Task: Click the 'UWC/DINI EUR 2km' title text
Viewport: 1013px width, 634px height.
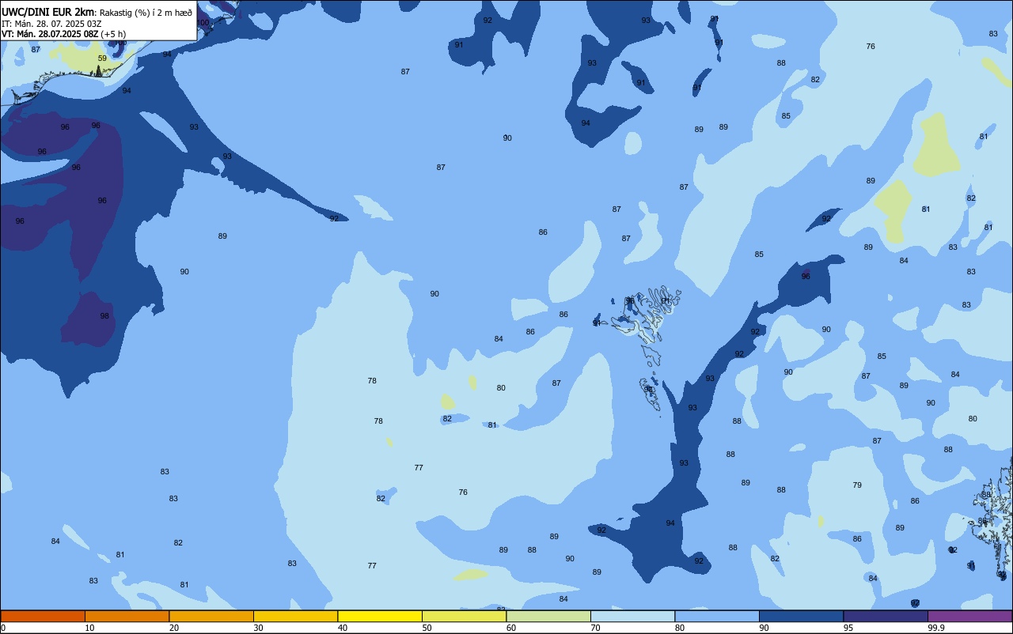Action: point(48,11)
